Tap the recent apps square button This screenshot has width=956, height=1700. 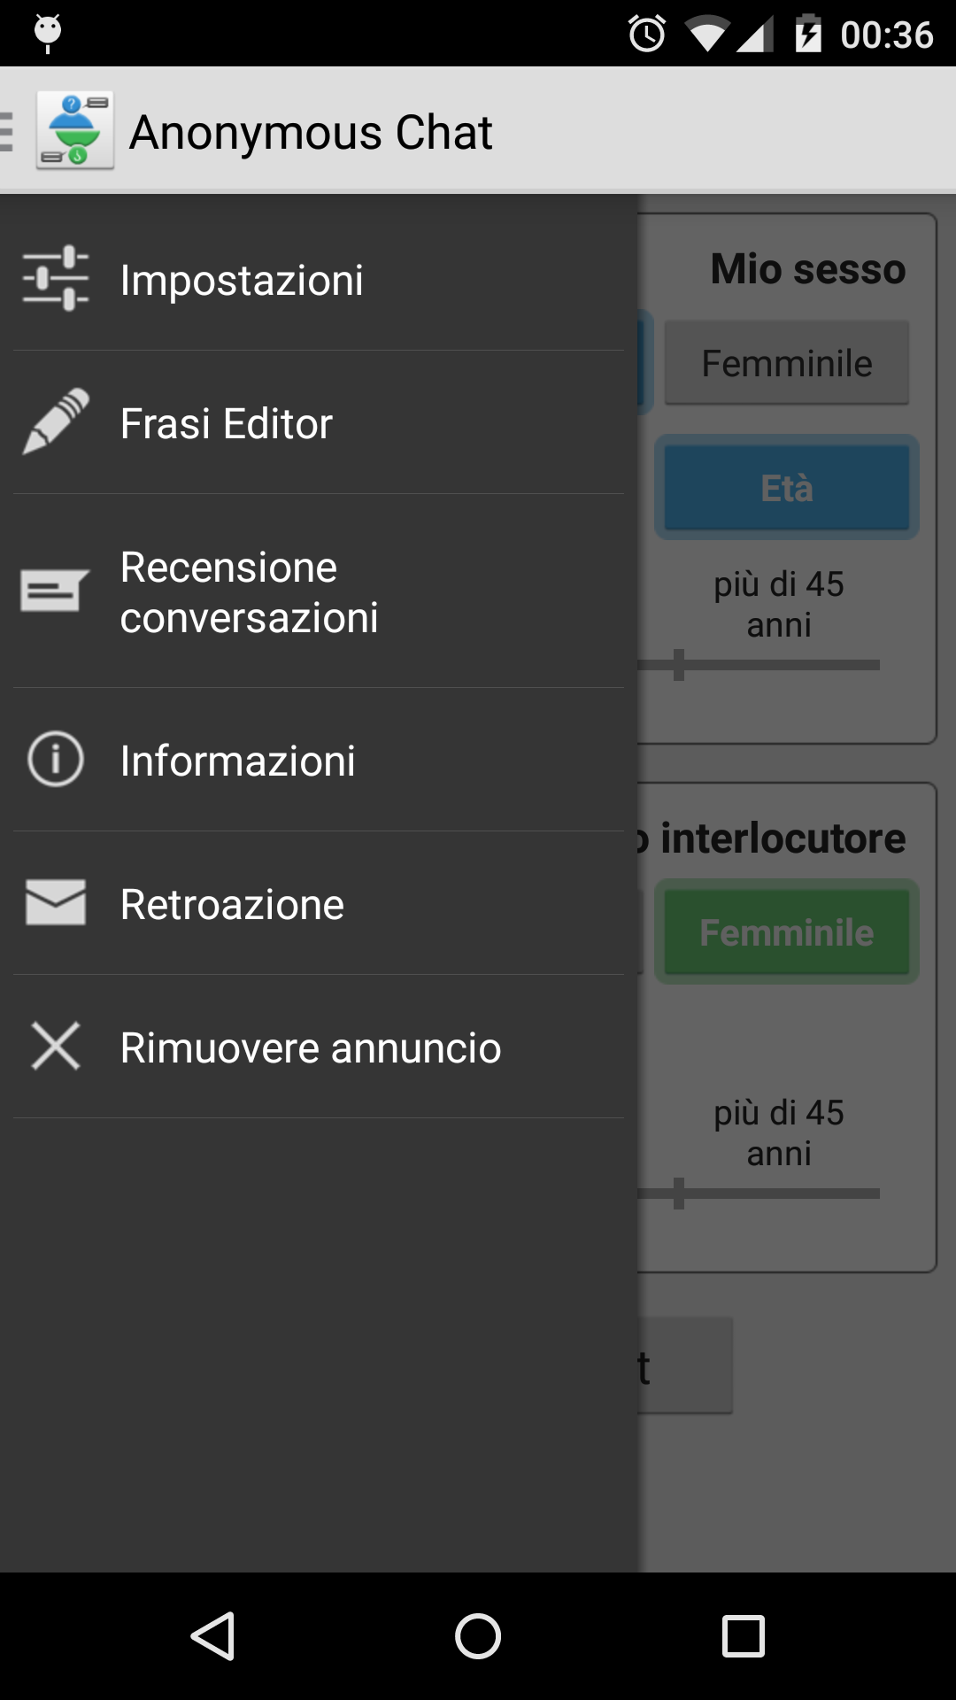click(744, 1635)
